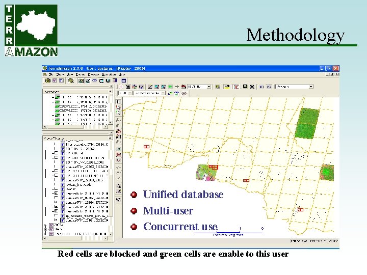The height and width of the screenshot is (275, 367).
Task: Toggle checkbox of tp_mosaico theme row
Action: click(x=56, y=215)
